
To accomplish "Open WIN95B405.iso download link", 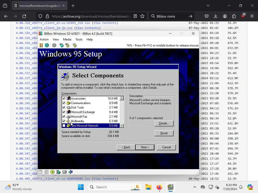I will pos(53,179).
